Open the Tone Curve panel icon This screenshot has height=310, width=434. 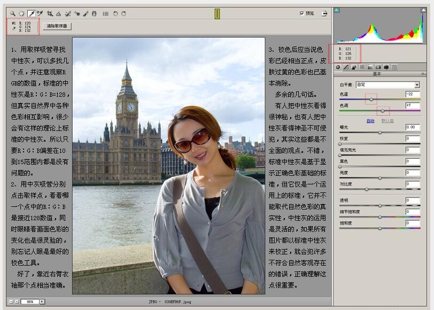346,67
